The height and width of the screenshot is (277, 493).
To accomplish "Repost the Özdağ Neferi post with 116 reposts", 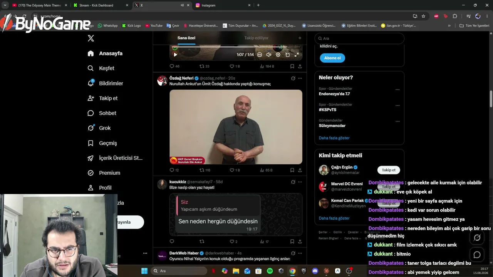I will point(205,170).
